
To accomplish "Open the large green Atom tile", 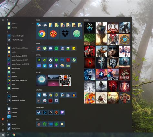I will tap(77, 34).
